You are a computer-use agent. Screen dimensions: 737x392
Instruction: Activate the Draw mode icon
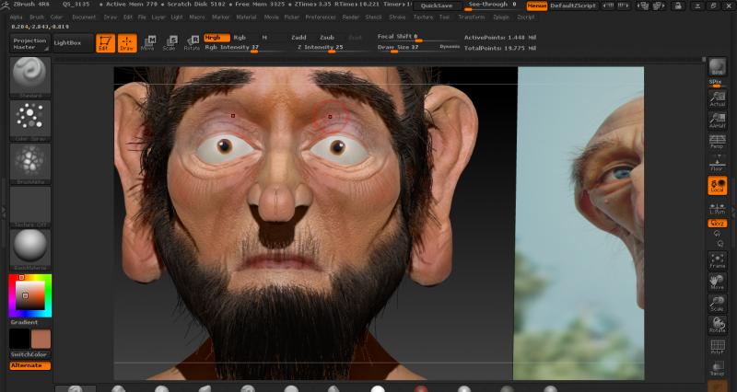pyautogui.click(x=127, y=42)
